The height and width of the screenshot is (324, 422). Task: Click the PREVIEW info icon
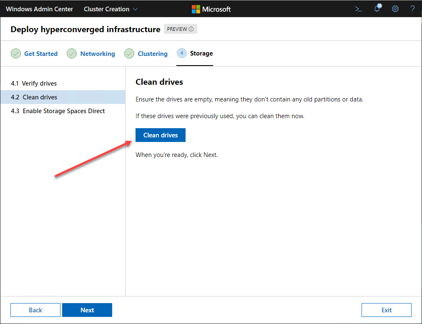pyautogui.click(x=191, y=29)
